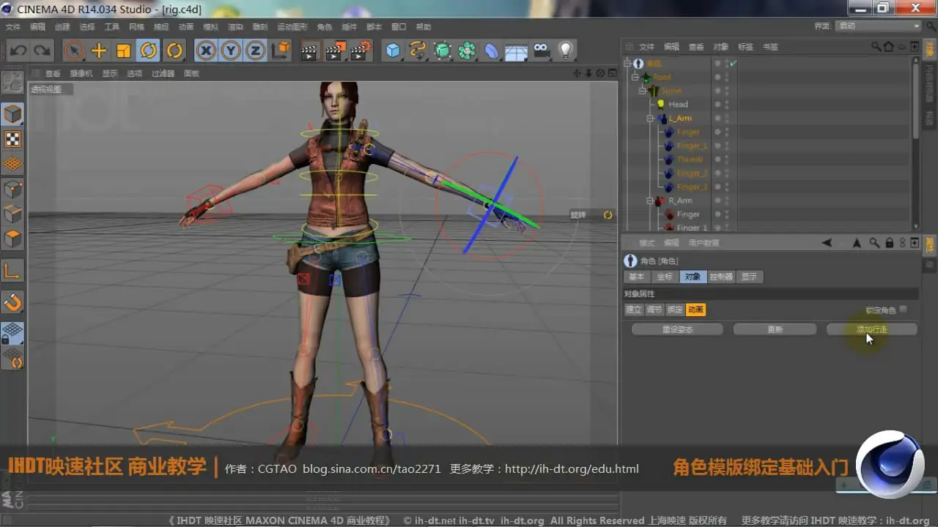
Task: Click the 添加行走 button
Action: pyautogui.click(x=872, y=329)
